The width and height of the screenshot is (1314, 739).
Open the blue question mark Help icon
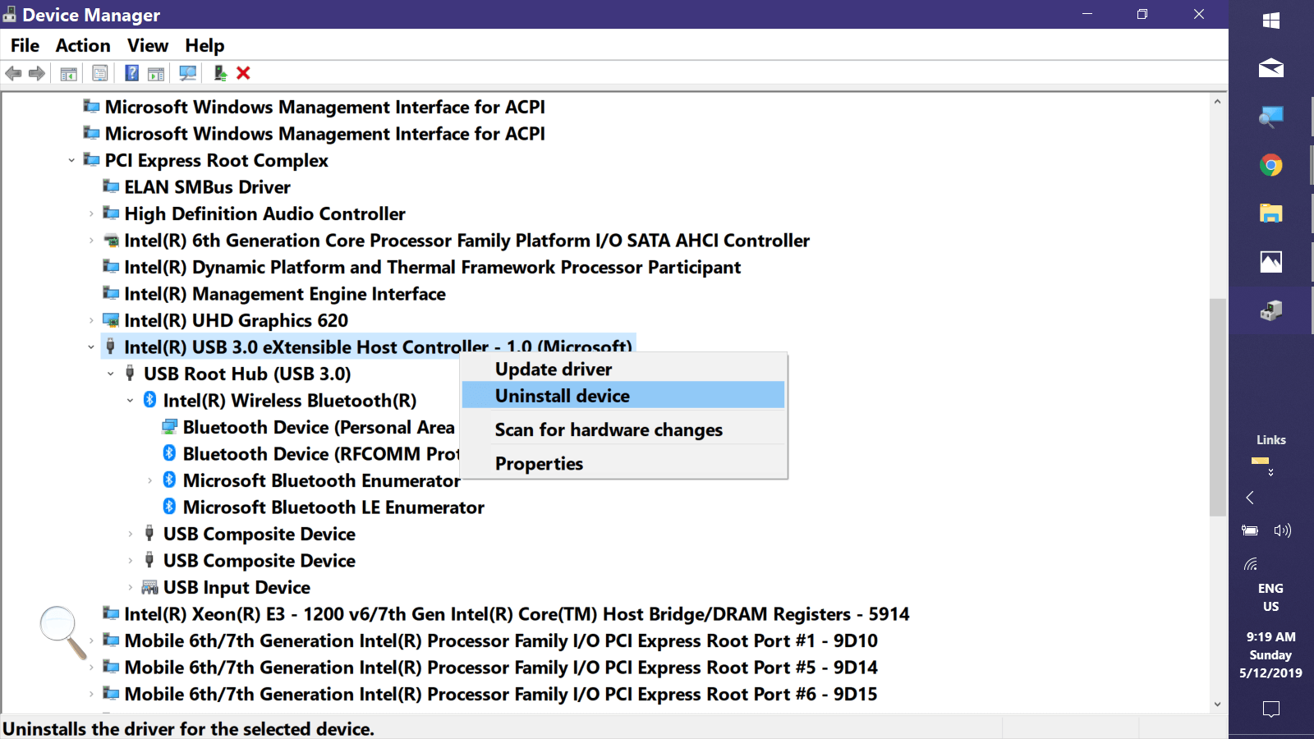pos(131,73)
